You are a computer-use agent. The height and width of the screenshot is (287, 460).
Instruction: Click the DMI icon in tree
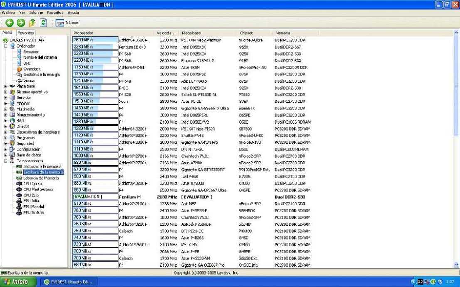19,63
